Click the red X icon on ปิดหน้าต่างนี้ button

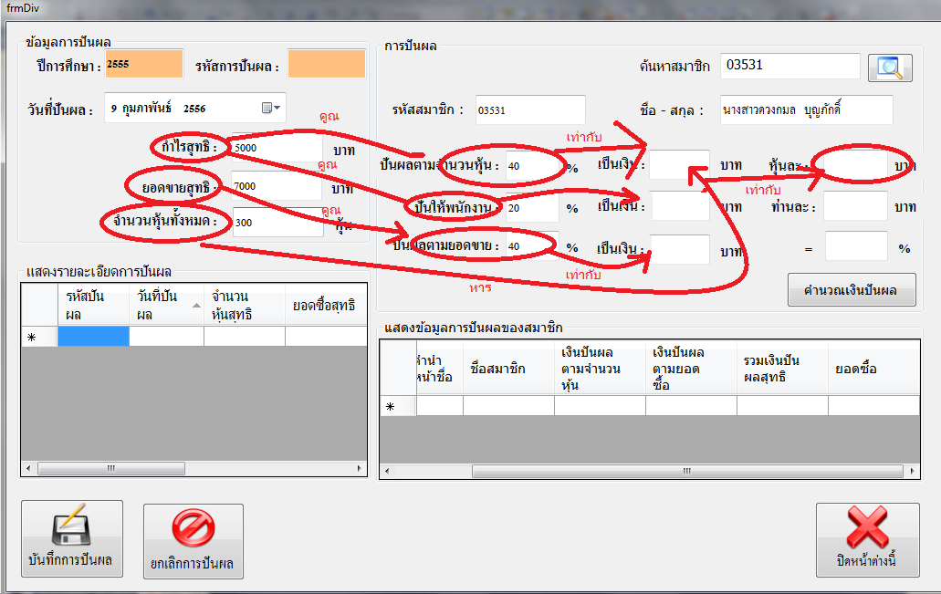pyautogui.click(x=866, y=527)
